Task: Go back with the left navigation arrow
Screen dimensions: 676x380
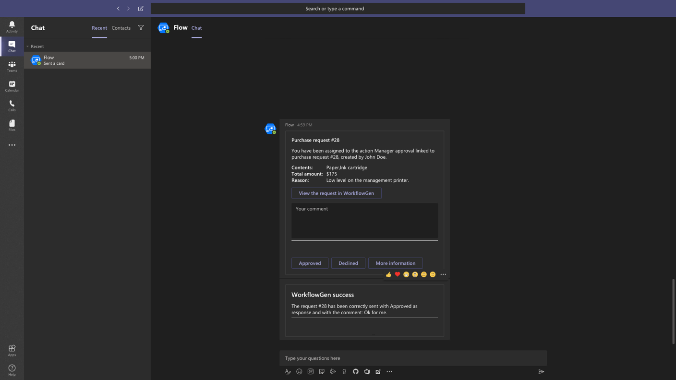Action: [x=118, y=9]
